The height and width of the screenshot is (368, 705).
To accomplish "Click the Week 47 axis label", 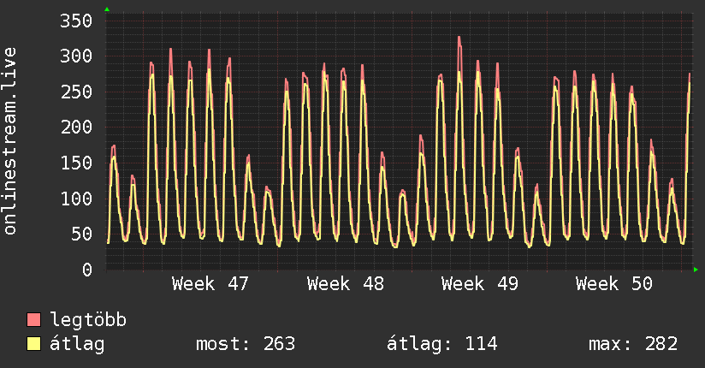I will tap(210, 284).
